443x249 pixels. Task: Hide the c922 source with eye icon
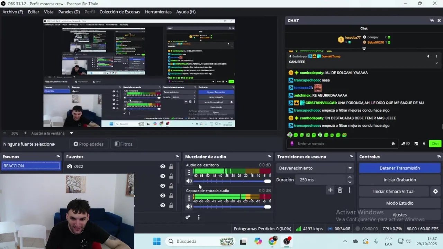coord(163,166)
